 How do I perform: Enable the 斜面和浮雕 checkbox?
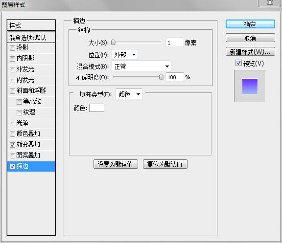tap(12, 91)
